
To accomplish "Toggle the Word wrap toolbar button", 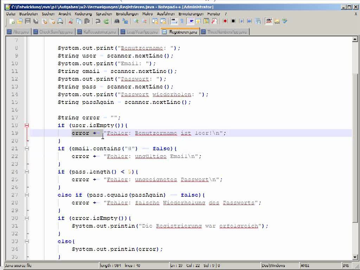I will 174,21.
